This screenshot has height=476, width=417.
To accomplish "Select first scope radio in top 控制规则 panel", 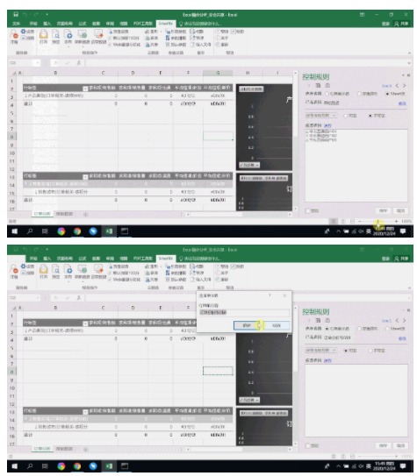I will click(327, 94).
